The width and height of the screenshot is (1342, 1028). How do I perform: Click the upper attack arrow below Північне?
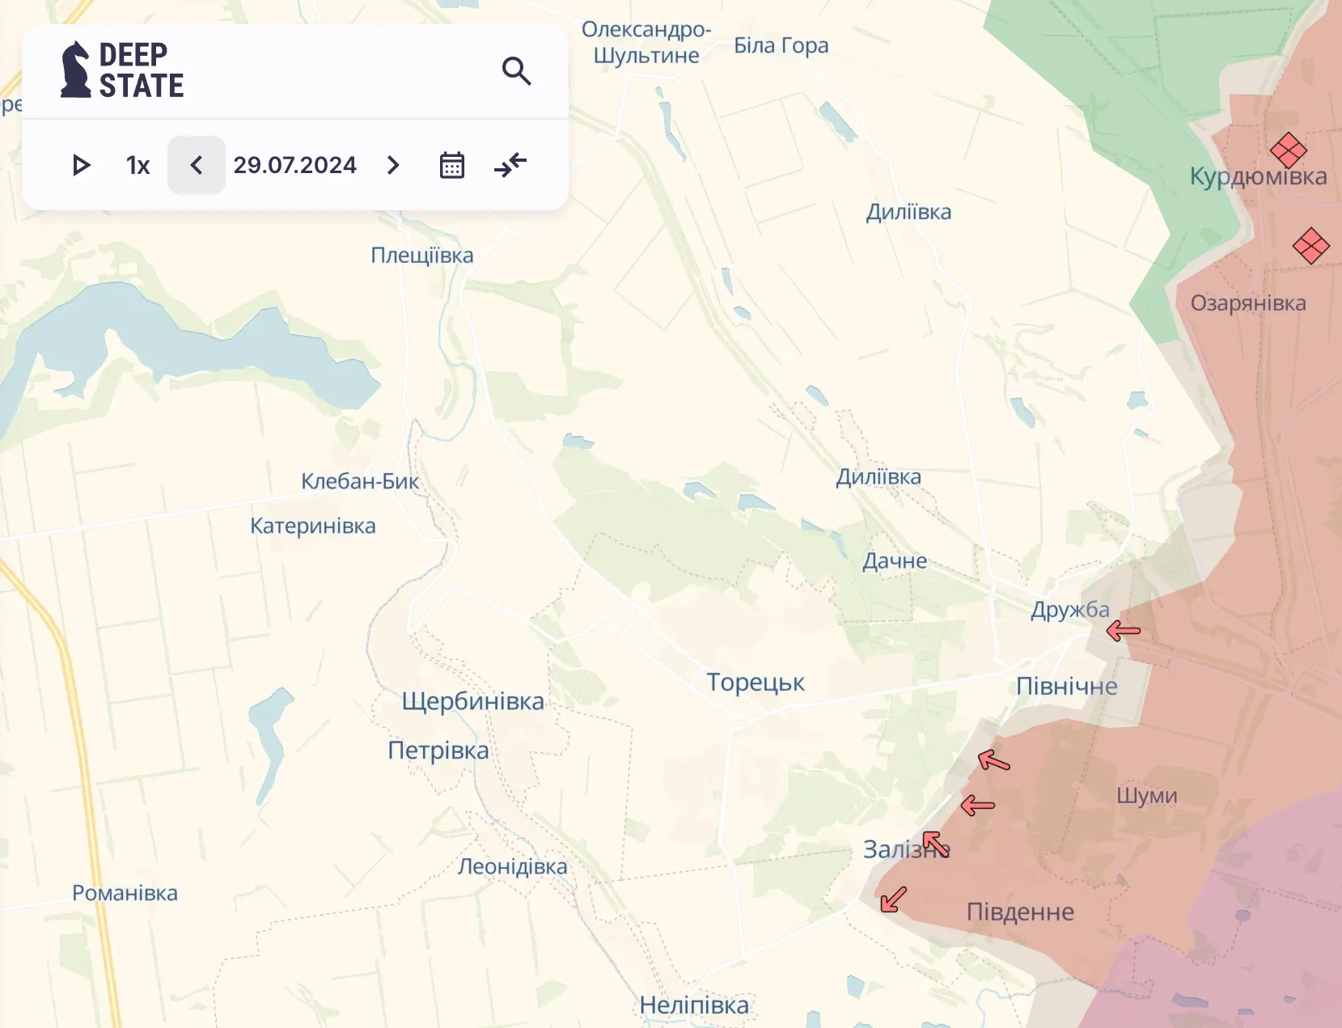993,760
